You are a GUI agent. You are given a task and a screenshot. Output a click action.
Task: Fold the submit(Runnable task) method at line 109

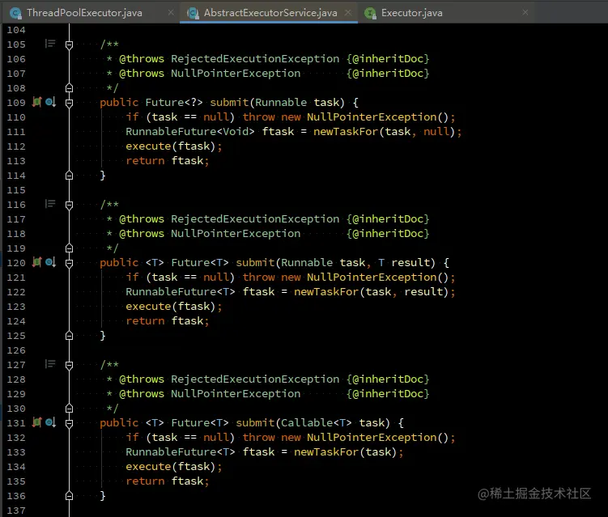click(69, 103)
